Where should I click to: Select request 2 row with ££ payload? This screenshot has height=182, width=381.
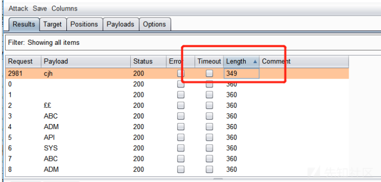click(177, 105)
